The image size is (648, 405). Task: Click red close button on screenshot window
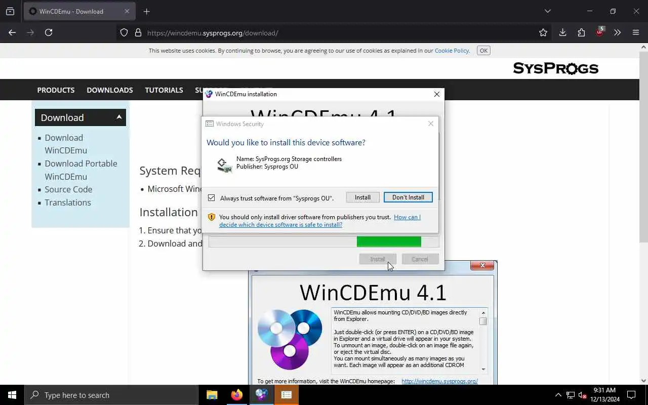click(482, 265)
